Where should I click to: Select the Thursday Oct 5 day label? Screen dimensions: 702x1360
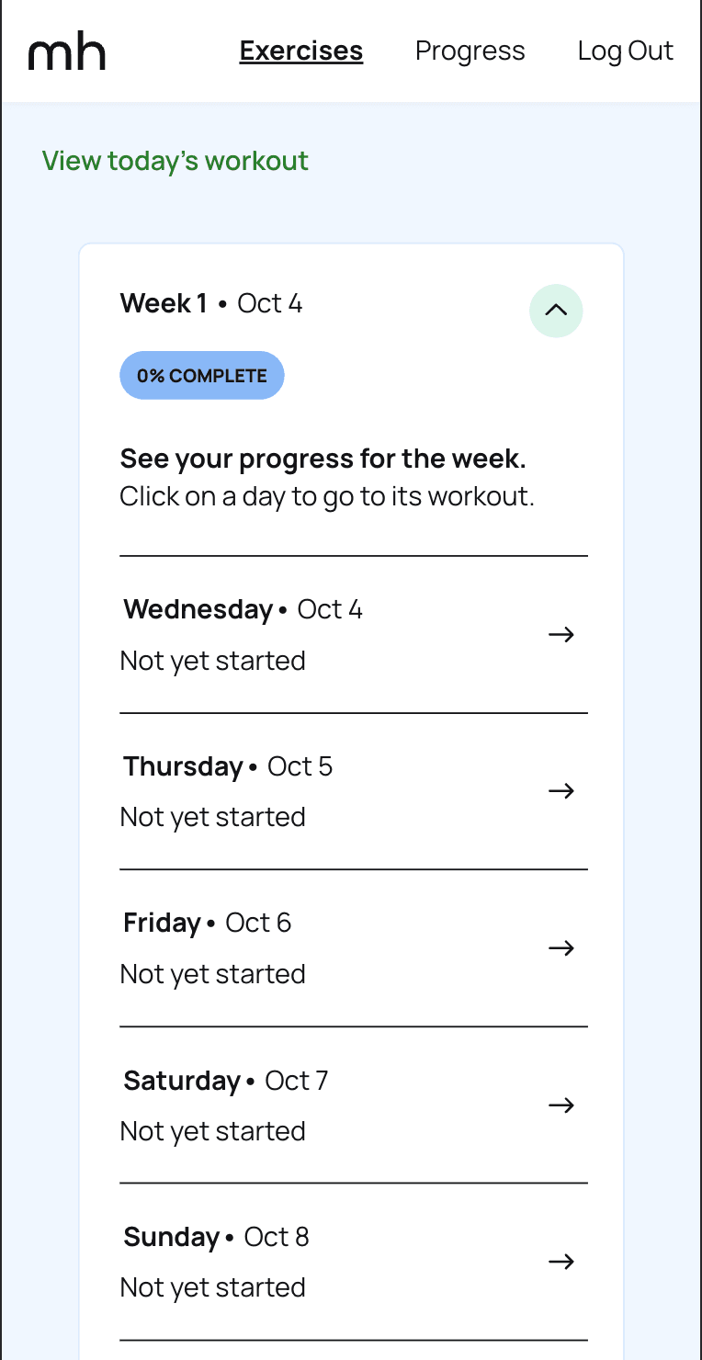pos(228,766)
